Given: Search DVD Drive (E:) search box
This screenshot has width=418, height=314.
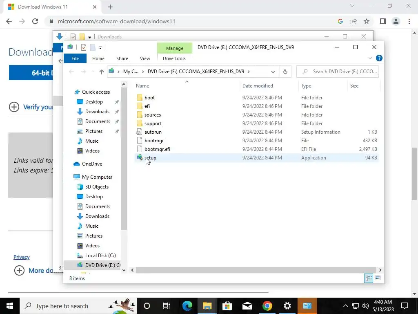Looking at the screenshot, I should point(338,72).
